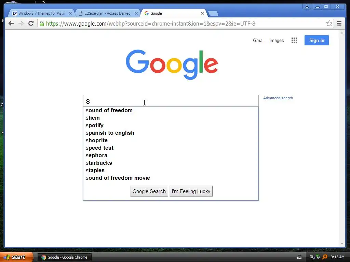Image resolution: width=350 pixels, height=262 pixels.
Task: Open Gmail link
Action: click(x=258, y=40)
